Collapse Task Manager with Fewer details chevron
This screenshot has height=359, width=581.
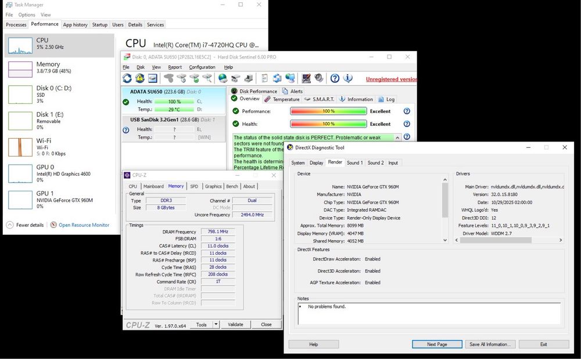click(10, 225)
